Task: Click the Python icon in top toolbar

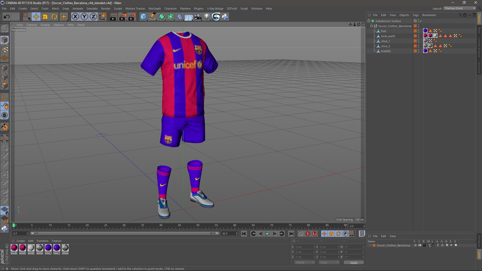Action: (225, 17)
